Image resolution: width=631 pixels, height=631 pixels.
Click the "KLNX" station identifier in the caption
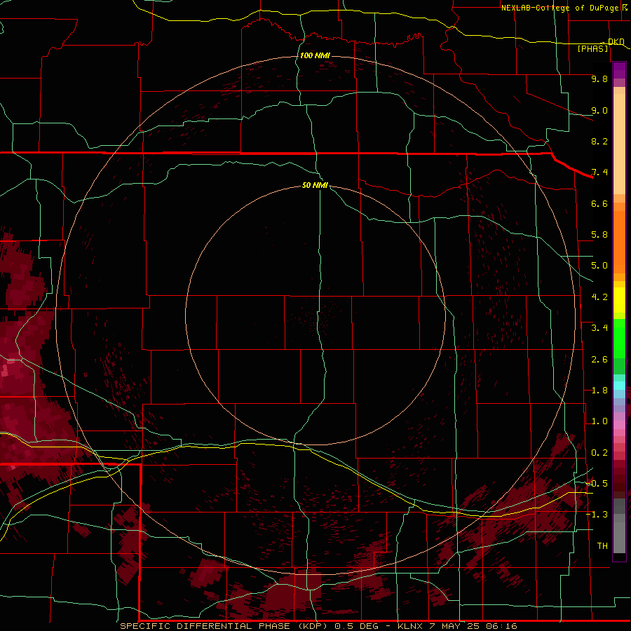[x=410, y=626]
